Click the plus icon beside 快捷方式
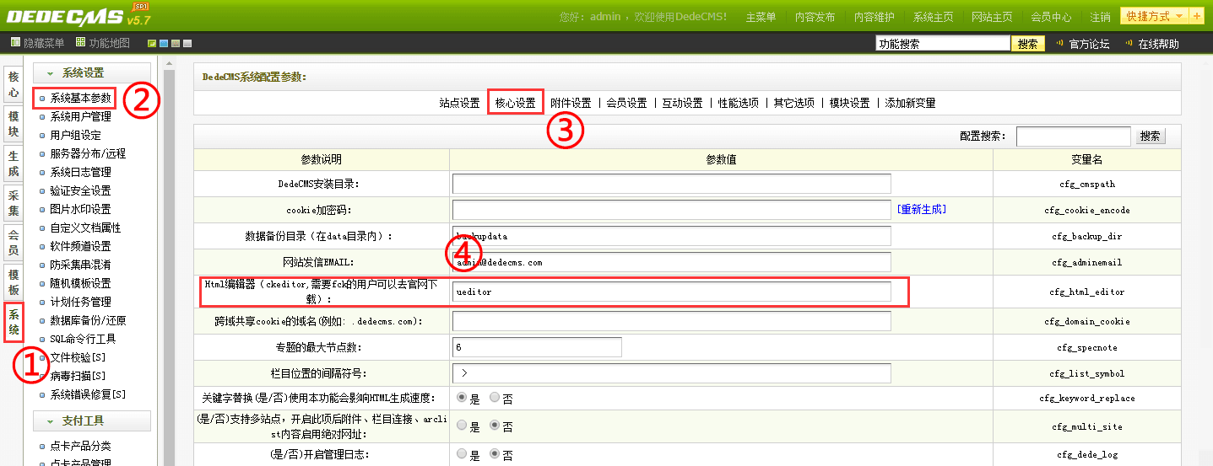Image resolution: width=1213 pixels, height=466 pixels. tap(1197, 16)
